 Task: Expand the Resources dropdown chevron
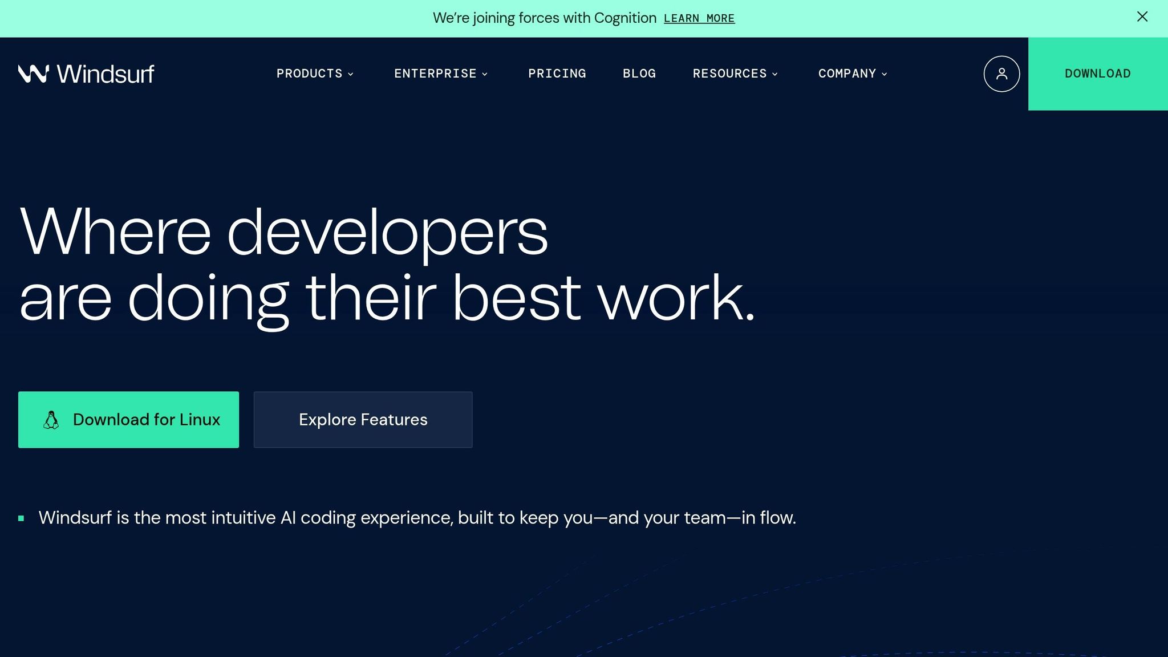click(x=775, y=74)
